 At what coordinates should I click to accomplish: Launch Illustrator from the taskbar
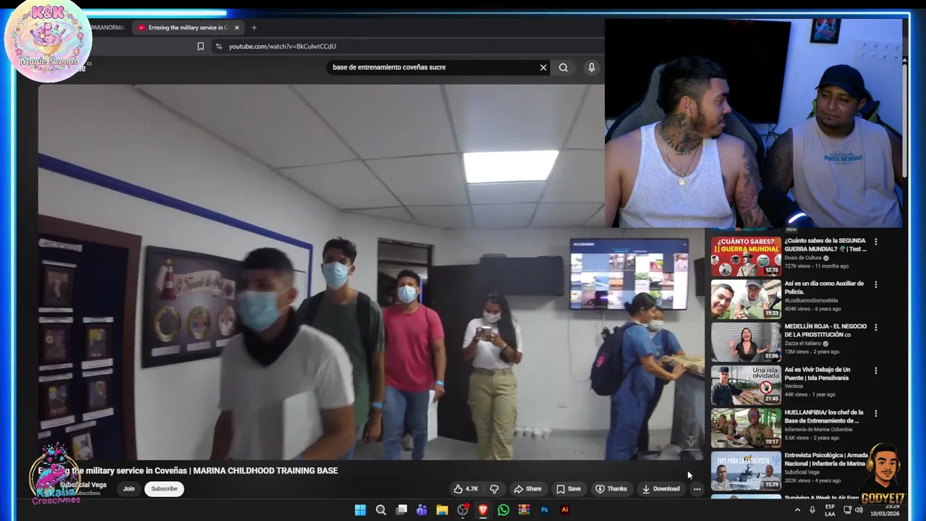coord(565,509)
